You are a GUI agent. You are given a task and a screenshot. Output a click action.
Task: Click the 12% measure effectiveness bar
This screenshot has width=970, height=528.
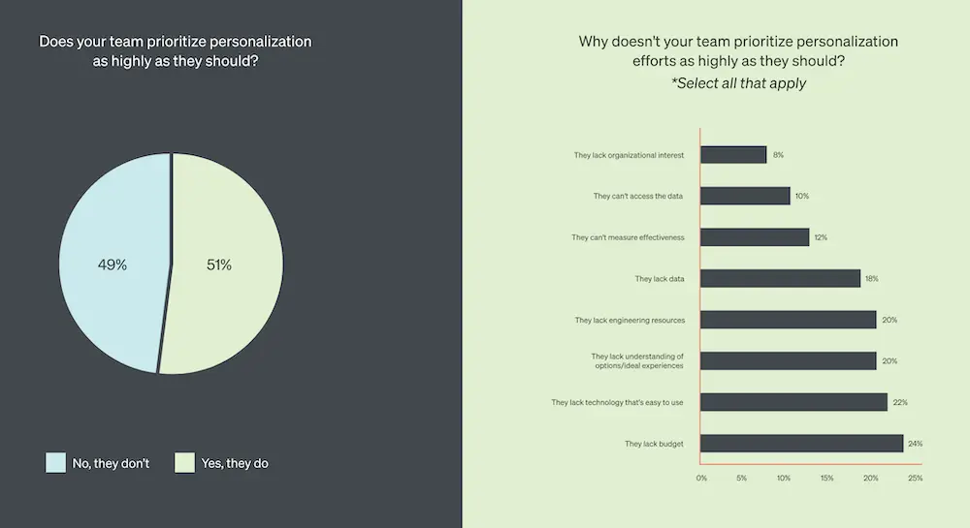(755, 237)
